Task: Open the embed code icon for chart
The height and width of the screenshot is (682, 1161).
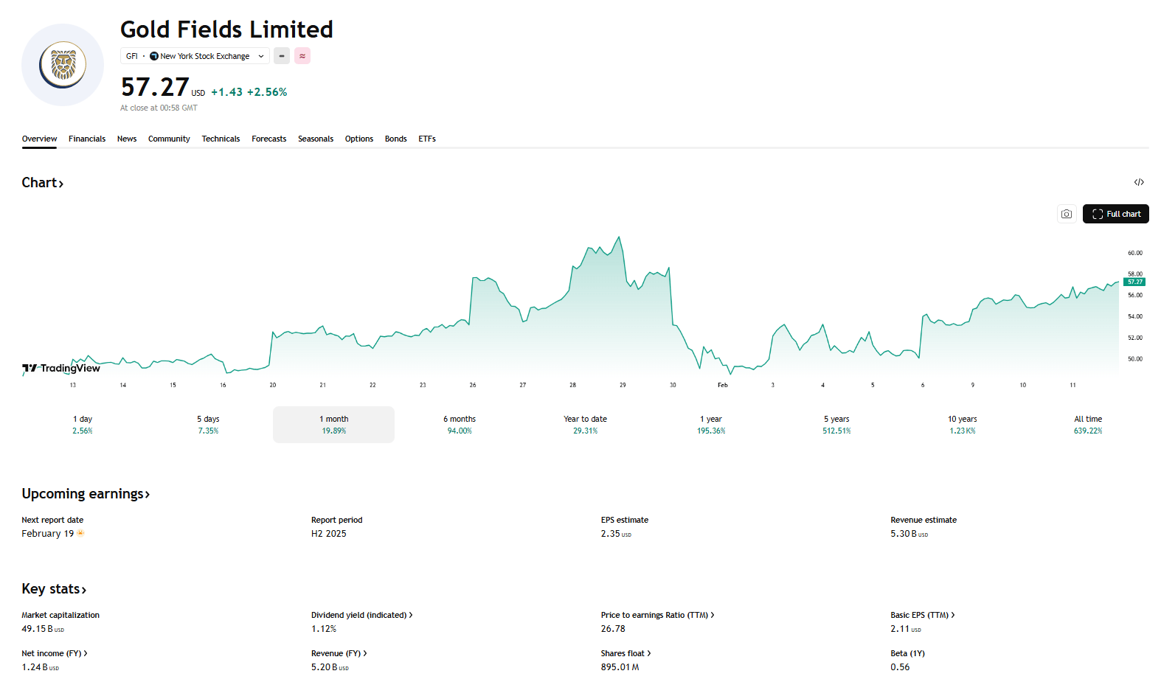Action: [1139, 182]
